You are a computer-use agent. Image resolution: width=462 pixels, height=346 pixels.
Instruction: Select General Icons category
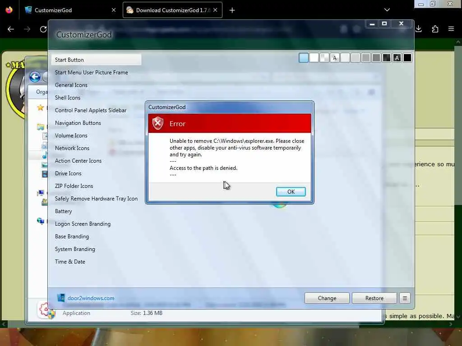tap(71, 85)
